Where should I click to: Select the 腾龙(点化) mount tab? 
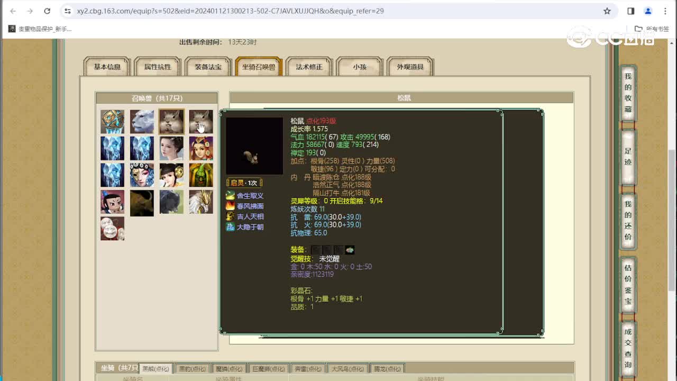pyautogui.click(x=387, y=369)
